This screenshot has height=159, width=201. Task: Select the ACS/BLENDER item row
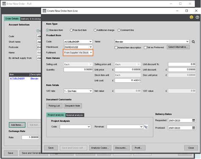[25, 79]
